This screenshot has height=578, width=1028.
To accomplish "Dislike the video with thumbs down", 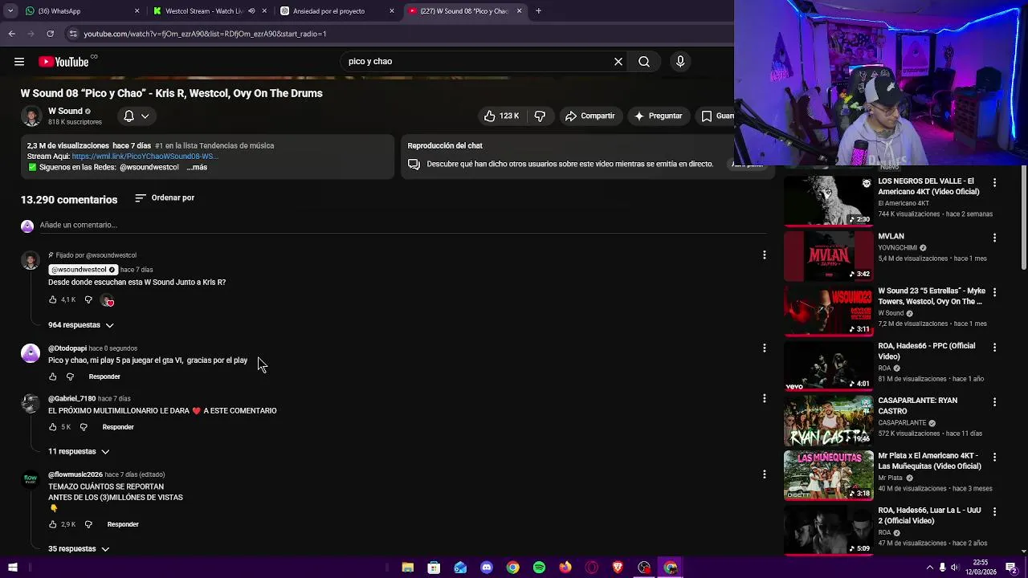I will coord(540,116).
